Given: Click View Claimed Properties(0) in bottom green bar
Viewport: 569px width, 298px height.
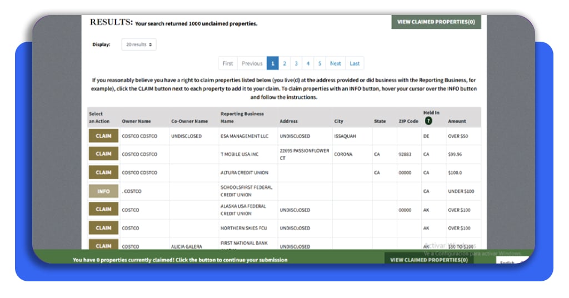Looking at the screenshot, I should point(429,260).
